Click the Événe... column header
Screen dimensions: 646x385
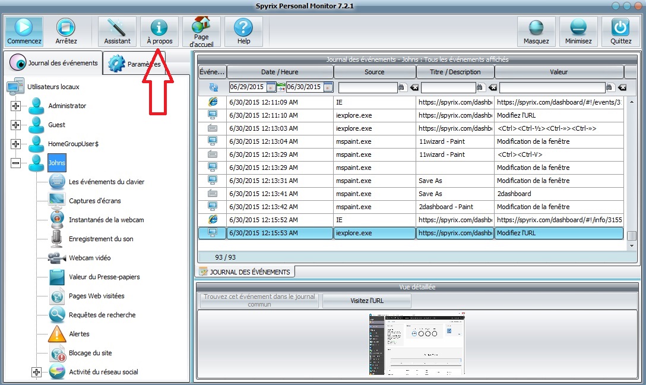pos(212,72)
